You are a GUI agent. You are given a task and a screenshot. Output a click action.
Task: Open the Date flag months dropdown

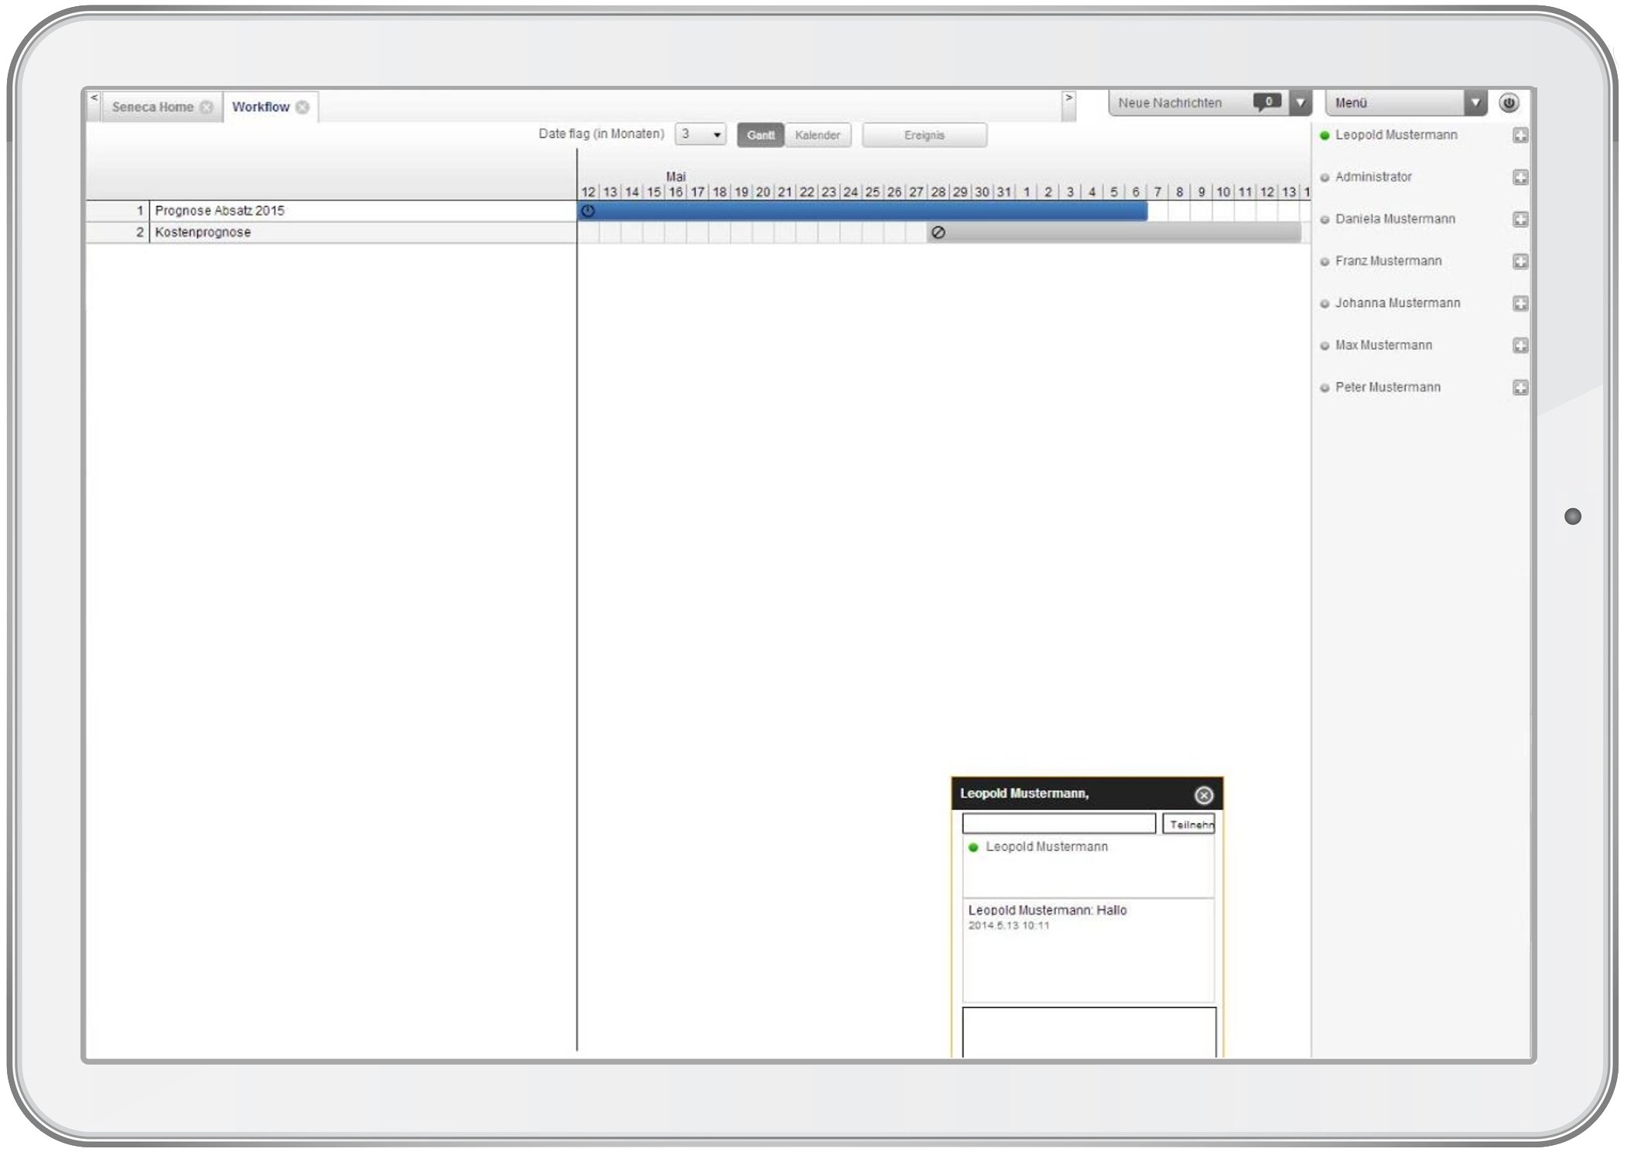point(700,135)
